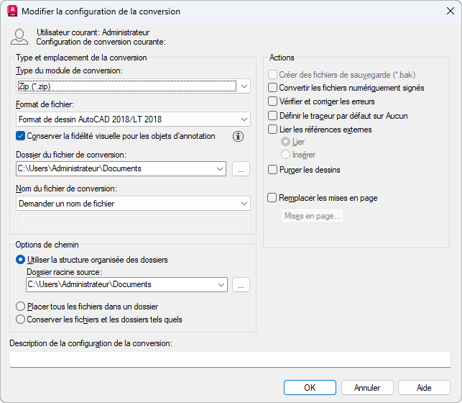Click the OK button
This screenshot has height=403, width=462.
coord(310,387)
